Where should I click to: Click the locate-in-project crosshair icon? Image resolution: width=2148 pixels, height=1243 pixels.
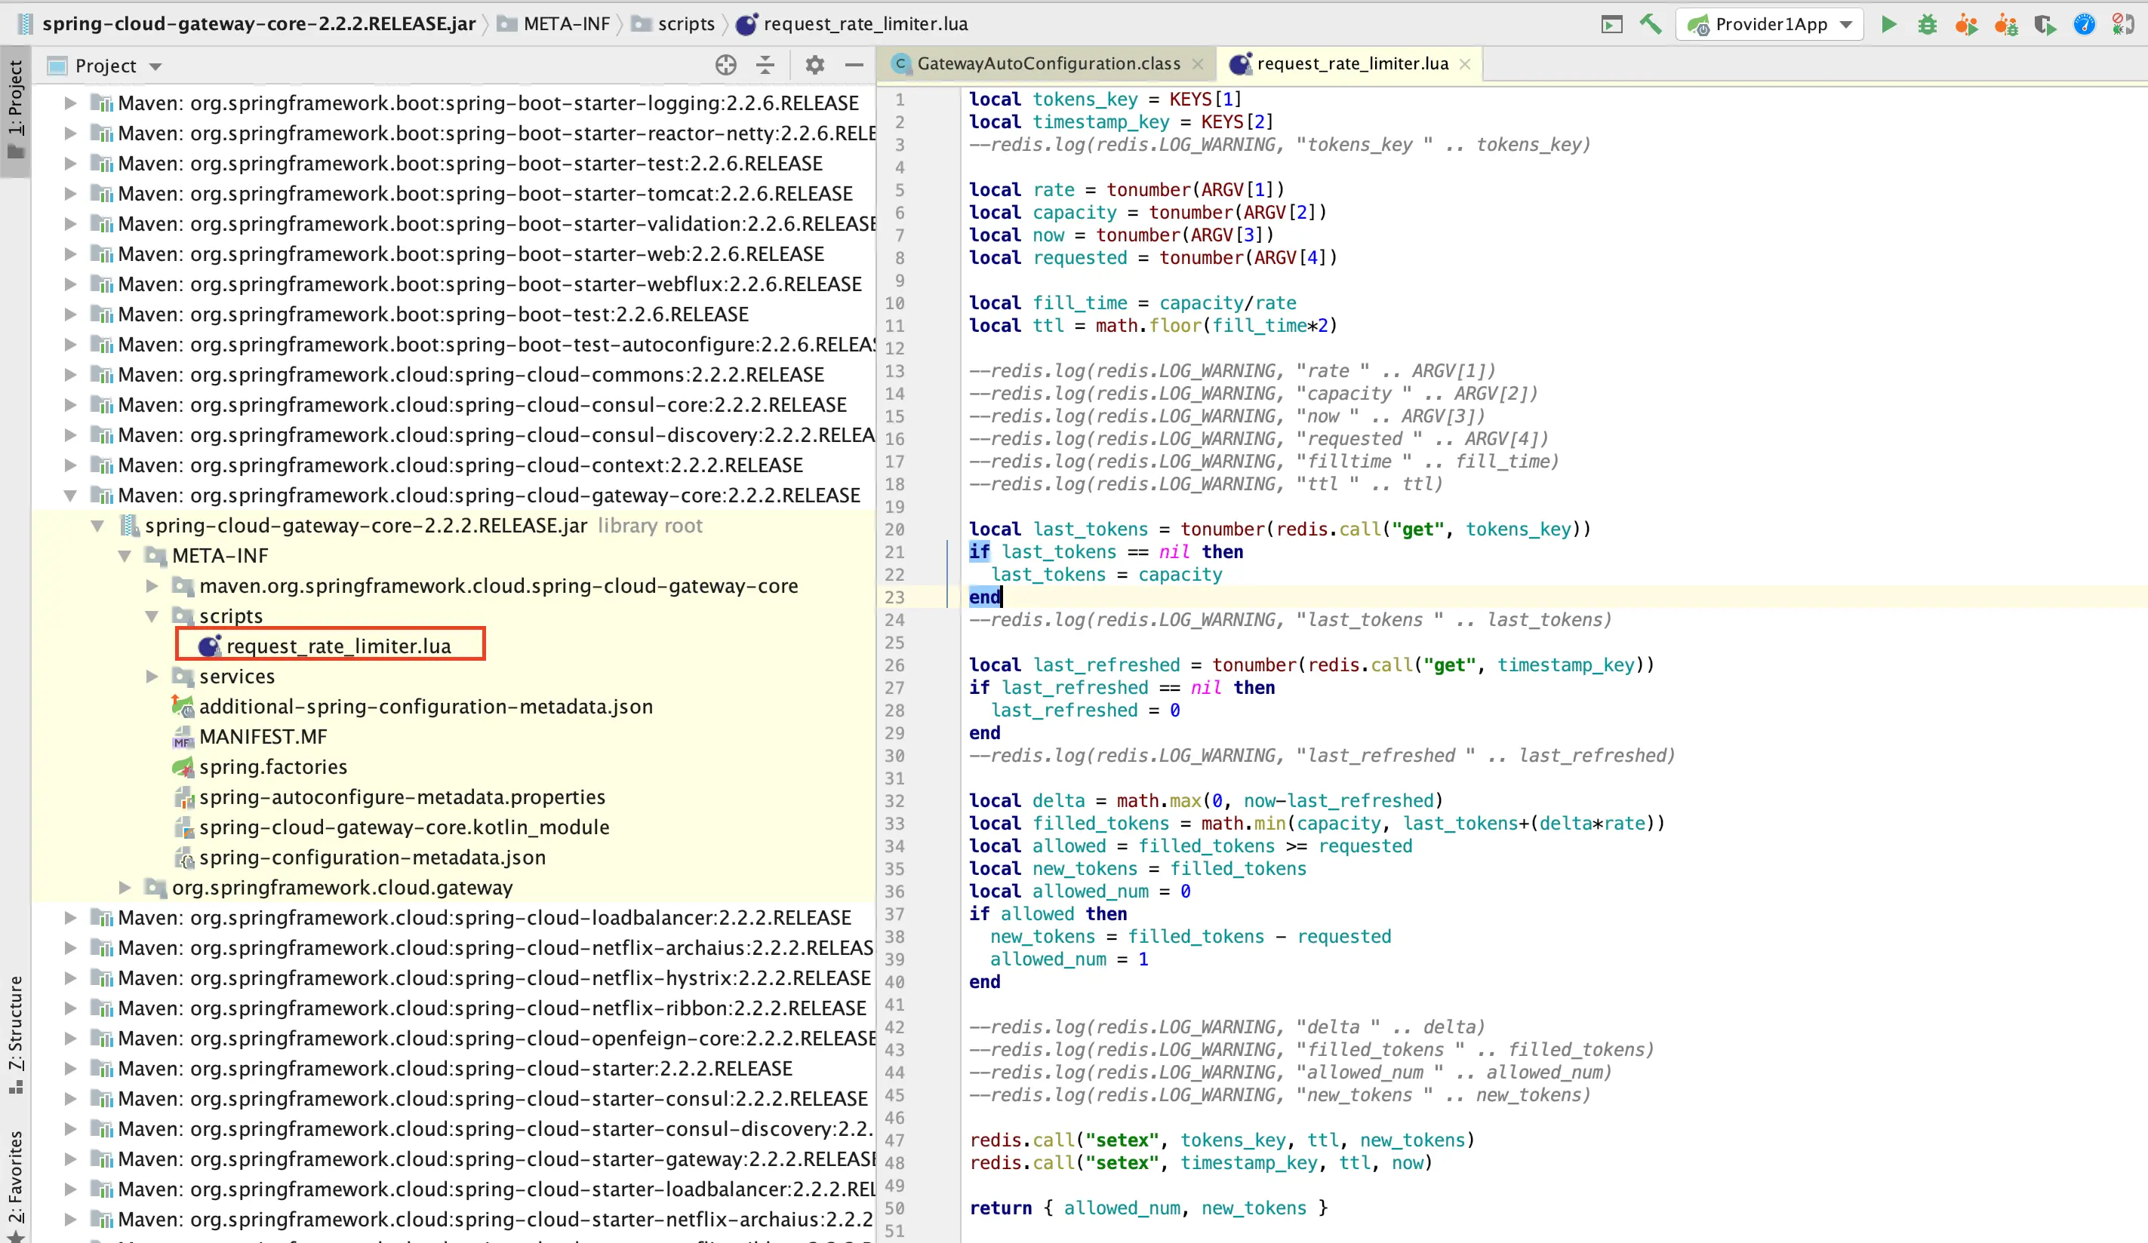coord(725,65)
